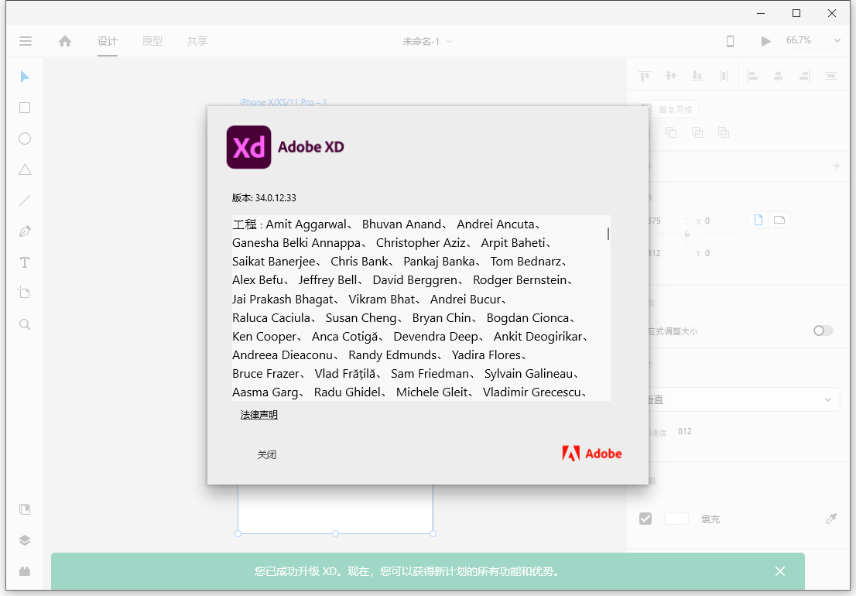Maximize the Adobe XD window
The width and height of the screenshot is (856, 596).
796,13
